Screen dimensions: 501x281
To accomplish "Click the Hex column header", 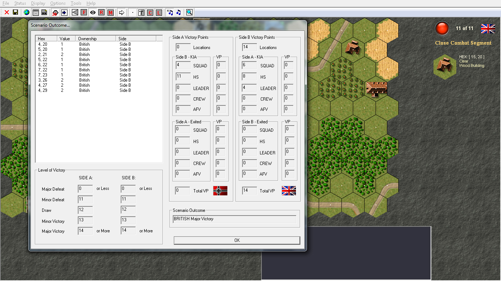I will click(x=46, y=38).
